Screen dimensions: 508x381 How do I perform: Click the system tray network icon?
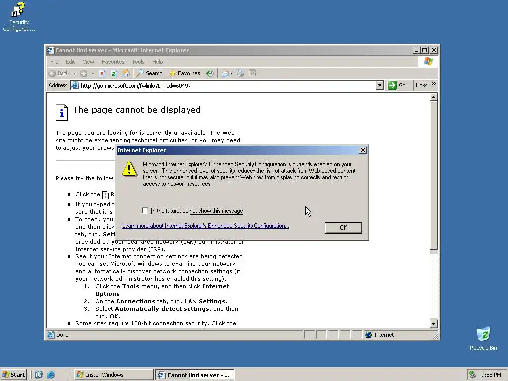click(473, 375)
